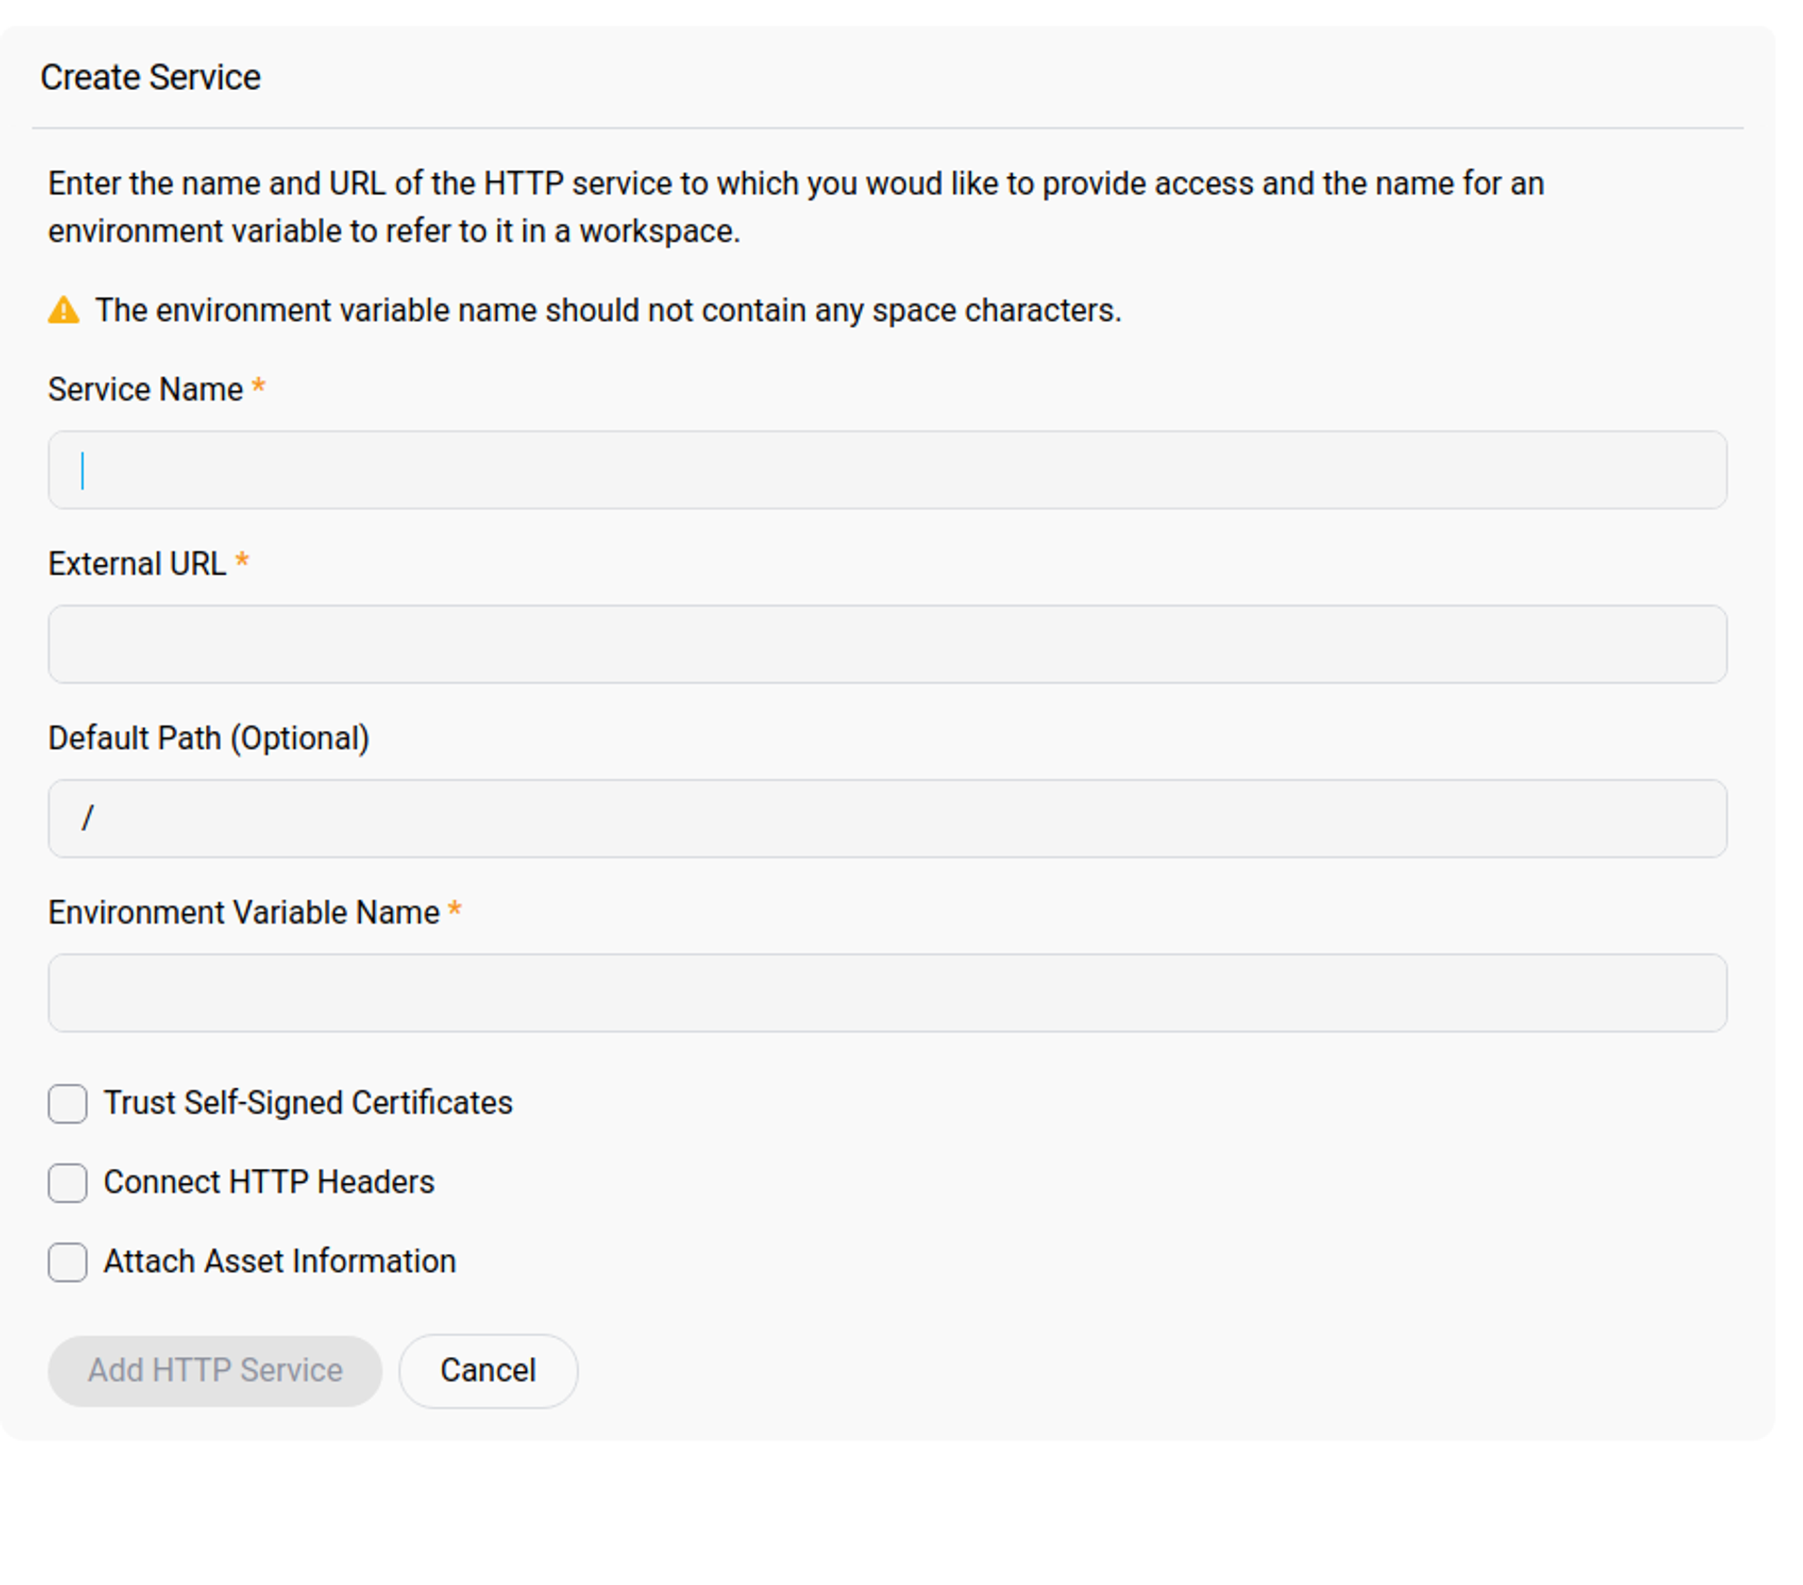Click the orange warning triangle icon
Screen dimensions: 1803x1585
pyautogui.click(x=63, y=311)
